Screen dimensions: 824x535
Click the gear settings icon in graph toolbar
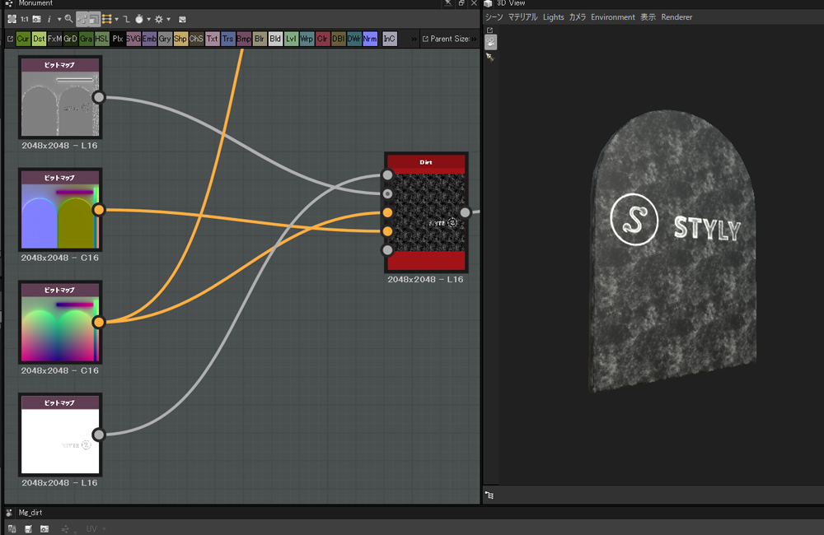pos(159,20)
